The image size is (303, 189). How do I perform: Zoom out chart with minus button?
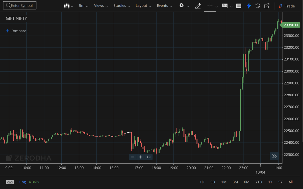pyautogui.click(x=133, y=157)
